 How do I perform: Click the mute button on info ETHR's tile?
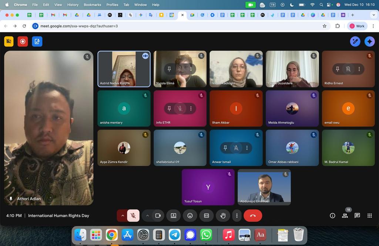(x=180, y=109)
